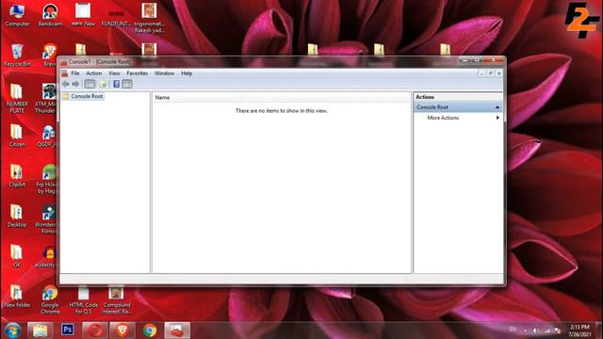Click the blue Help toolbar icon
Viewport: 603px width, 339px height.
[116, 84]
